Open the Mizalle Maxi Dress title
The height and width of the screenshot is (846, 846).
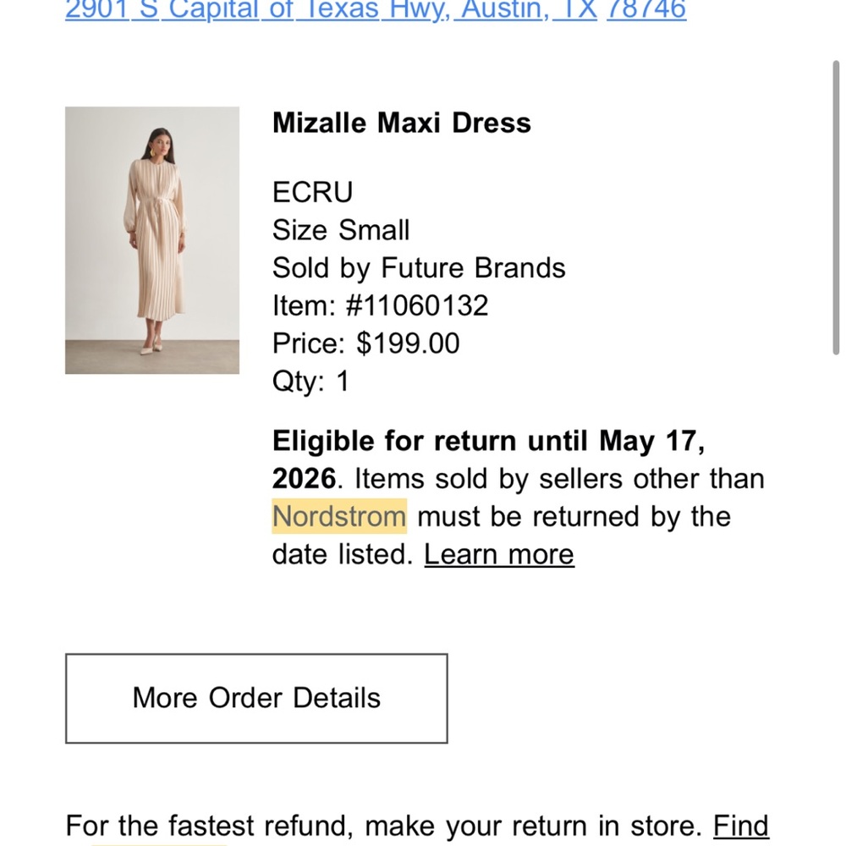(x=401, y=123)
